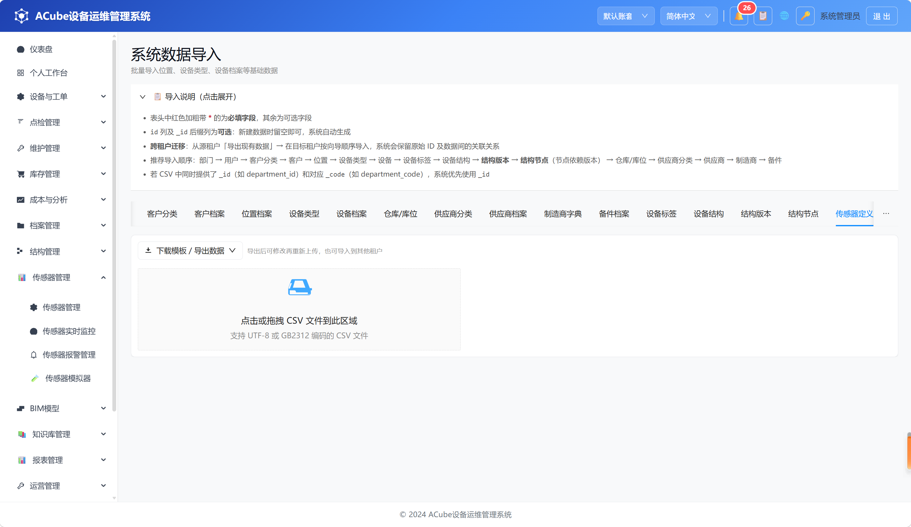Click the 档案管理 folder icon
This screenshot has width=911, height=527.
[x=21, y=226]
